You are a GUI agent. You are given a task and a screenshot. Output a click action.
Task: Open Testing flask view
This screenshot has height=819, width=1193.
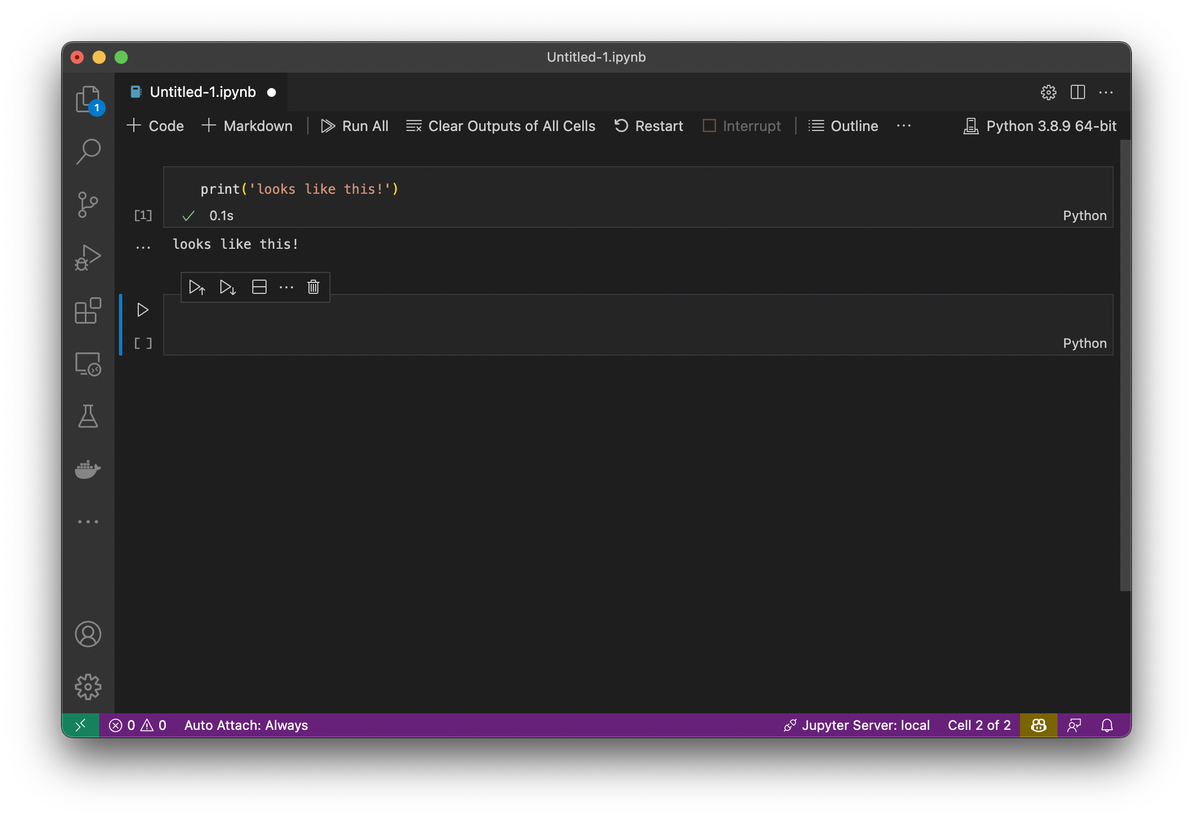click(x=88, y=417)
